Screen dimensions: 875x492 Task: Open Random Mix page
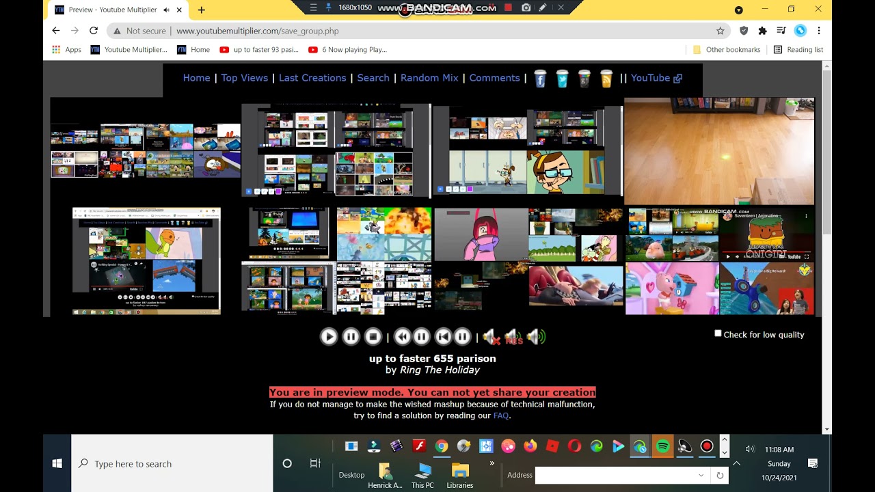[x=429, y=78]
